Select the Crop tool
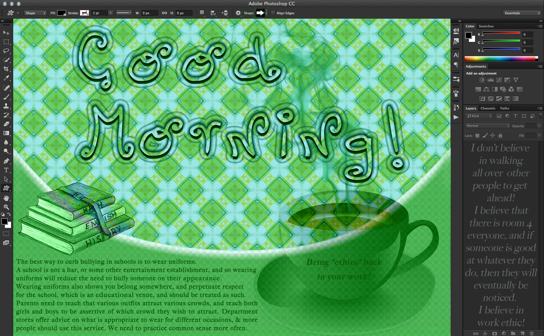Image resolution: width=544 pixels, height=336 pixels. (x=6, y=69)
